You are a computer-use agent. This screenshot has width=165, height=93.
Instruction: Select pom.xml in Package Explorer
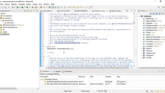coord(6,34)
